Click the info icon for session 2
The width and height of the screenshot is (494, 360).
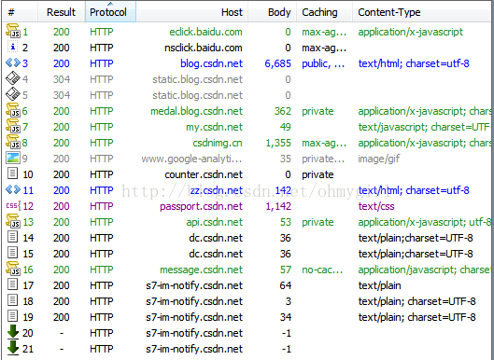click(13, 48)
